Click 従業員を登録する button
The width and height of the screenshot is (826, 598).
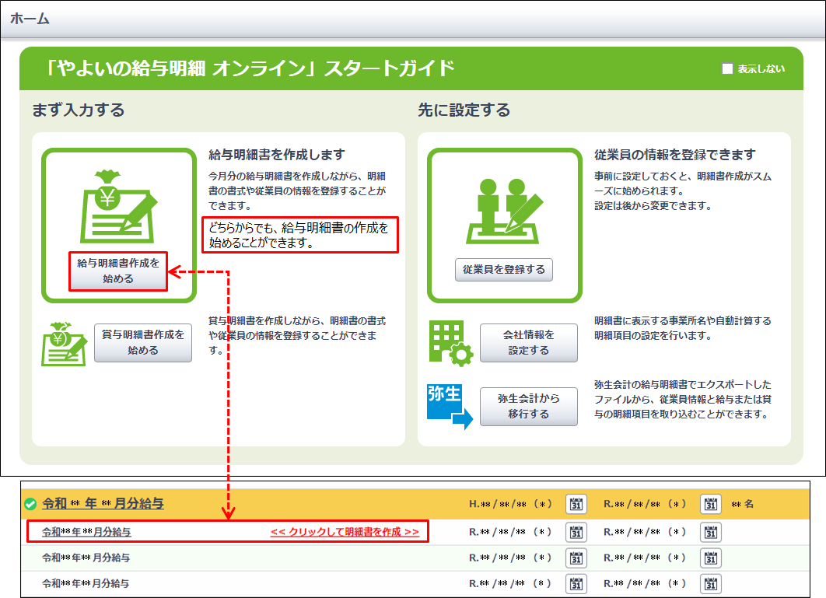tap(504, 270)
